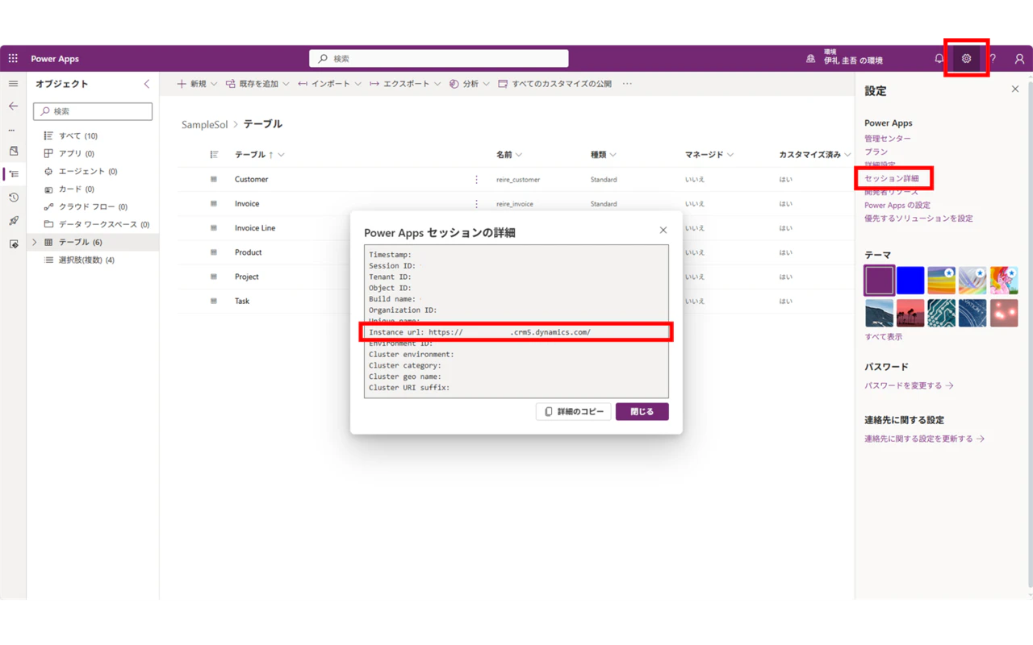Expand the テーブル (6) tree node arrow
This screenshot has width=1033, height=645.
click(34, 242)
